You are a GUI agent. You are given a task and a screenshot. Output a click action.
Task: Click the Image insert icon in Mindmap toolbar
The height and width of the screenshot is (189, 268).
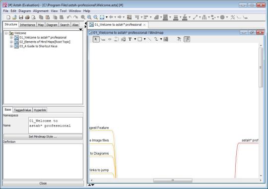tap(166, 39)
